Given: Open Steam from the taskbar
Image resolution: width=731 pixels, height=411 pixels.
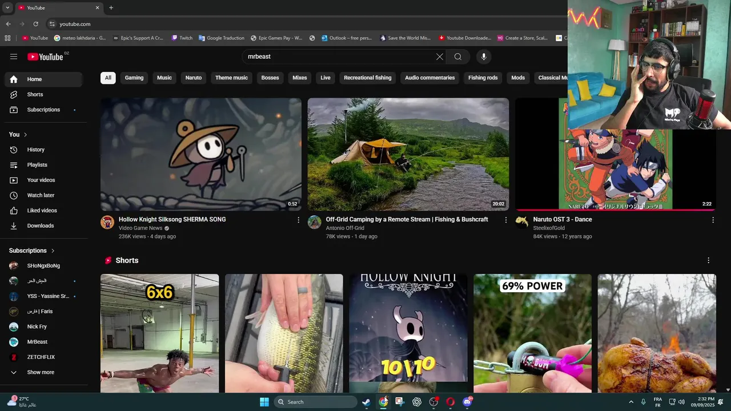Looking at the screenshot, I should (x=366, y=402).
